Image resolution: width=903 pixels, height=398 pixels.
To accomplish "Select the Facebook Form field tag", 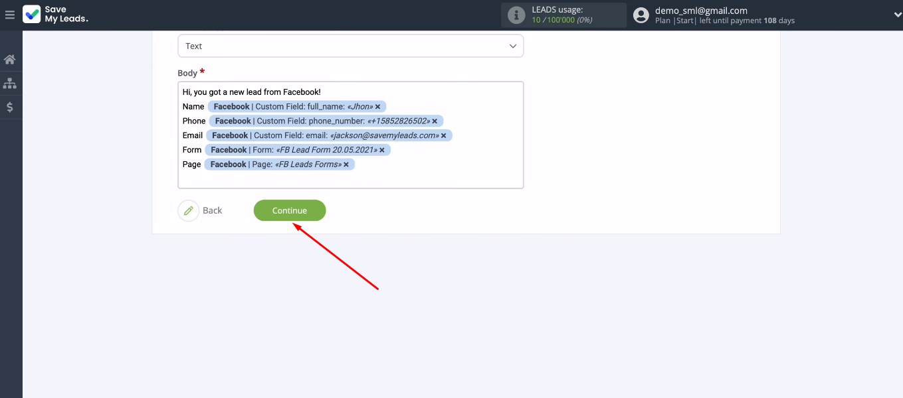I will click(x=298, y=150).
